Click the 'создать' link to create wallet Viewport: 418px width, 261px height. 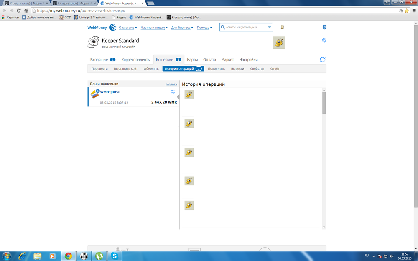pyautogui.click(x=171, y=84)
